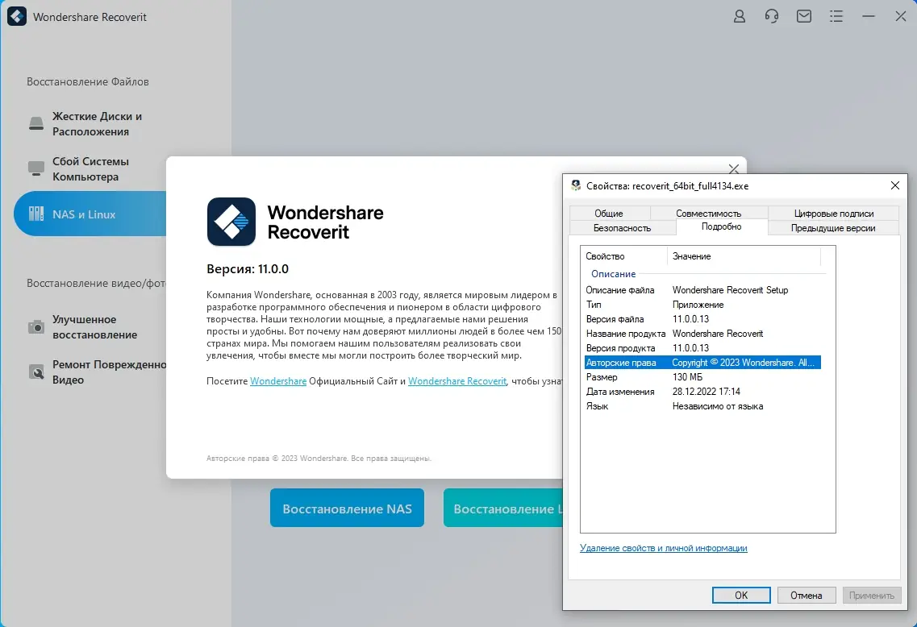
Task: Close the About Recoverit dialog
Action: (733, 169)
